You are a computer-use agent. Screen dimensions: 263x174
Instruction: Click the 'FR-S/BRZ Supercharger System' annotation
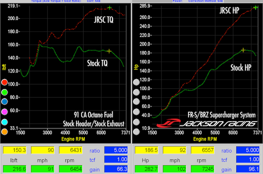click(222, 115)
